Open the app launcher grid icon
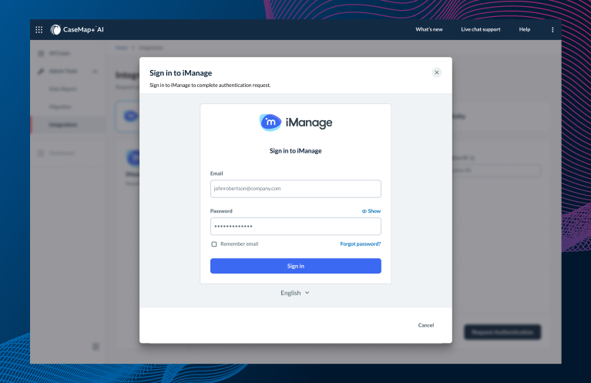The image size is (591, 383). 39,30
